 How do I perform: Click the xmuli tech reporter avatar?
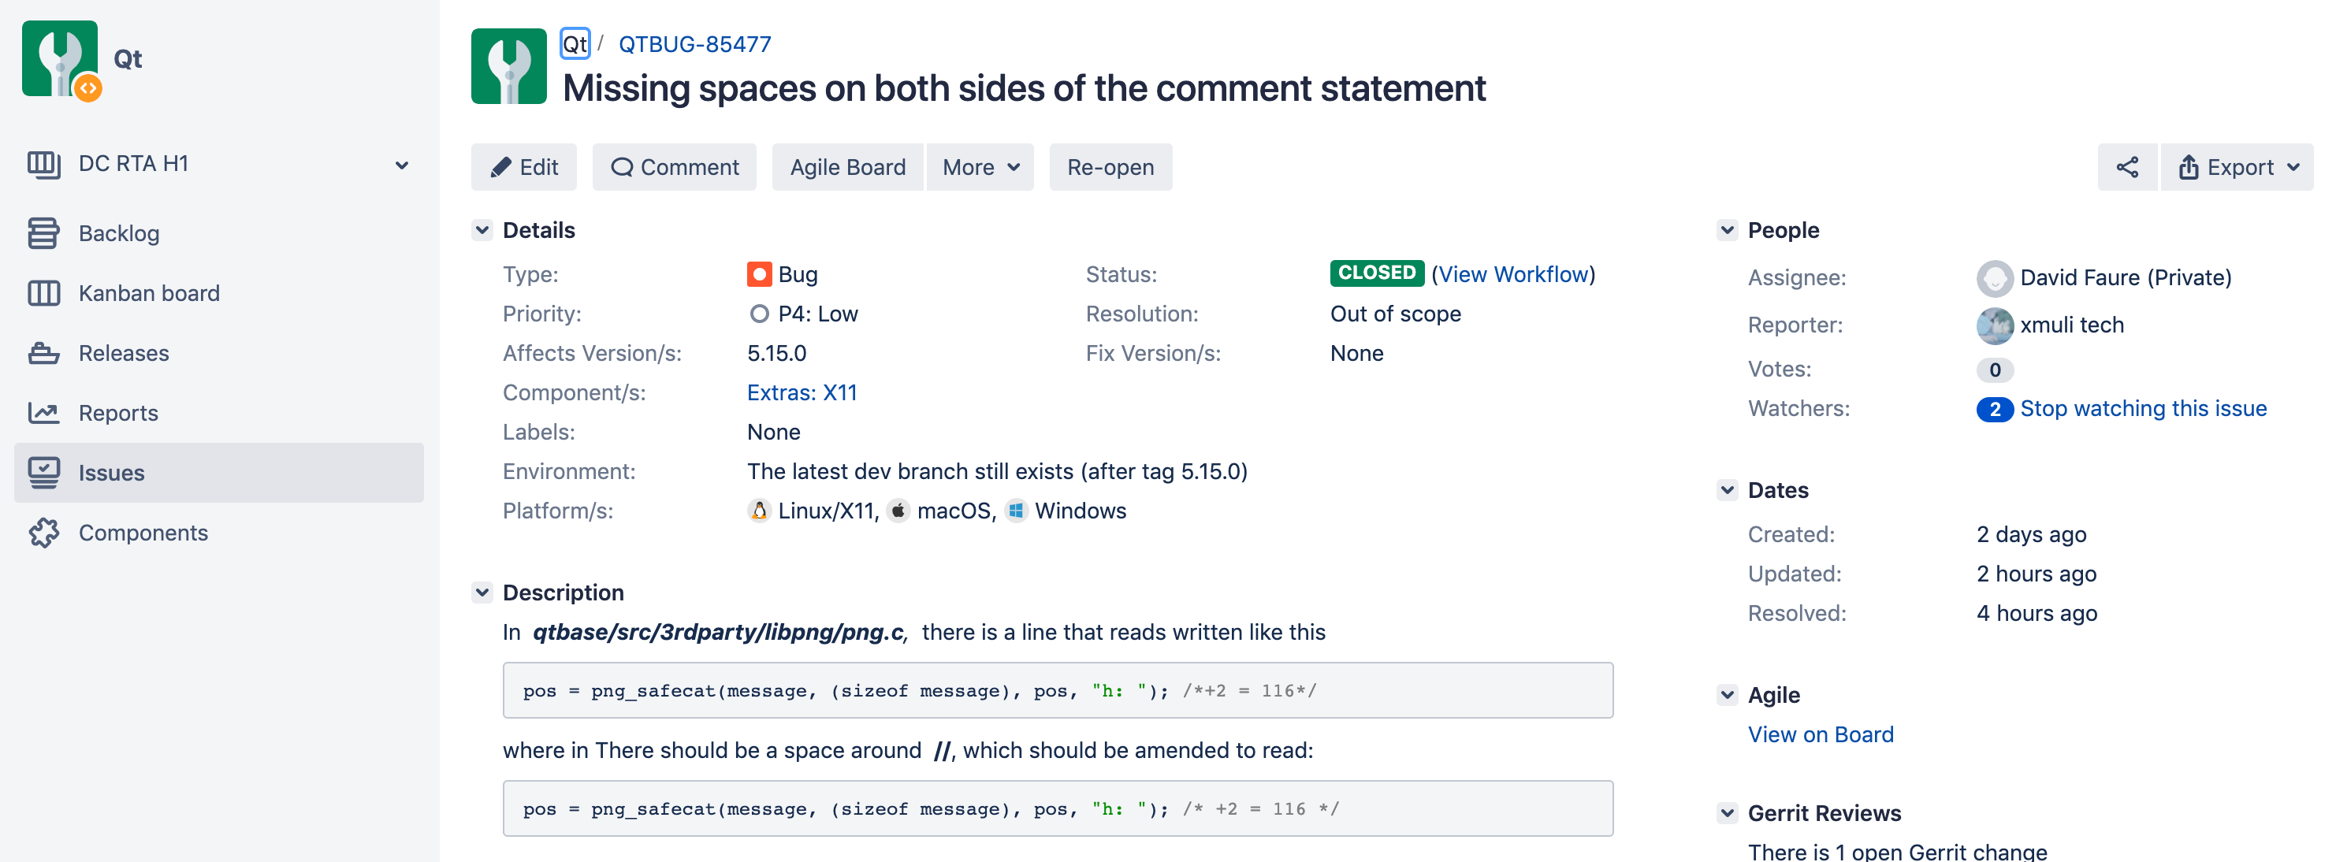pyautogui.click(x=1994, y=325)
